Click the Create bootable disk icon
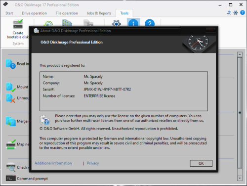 (18, 24)
